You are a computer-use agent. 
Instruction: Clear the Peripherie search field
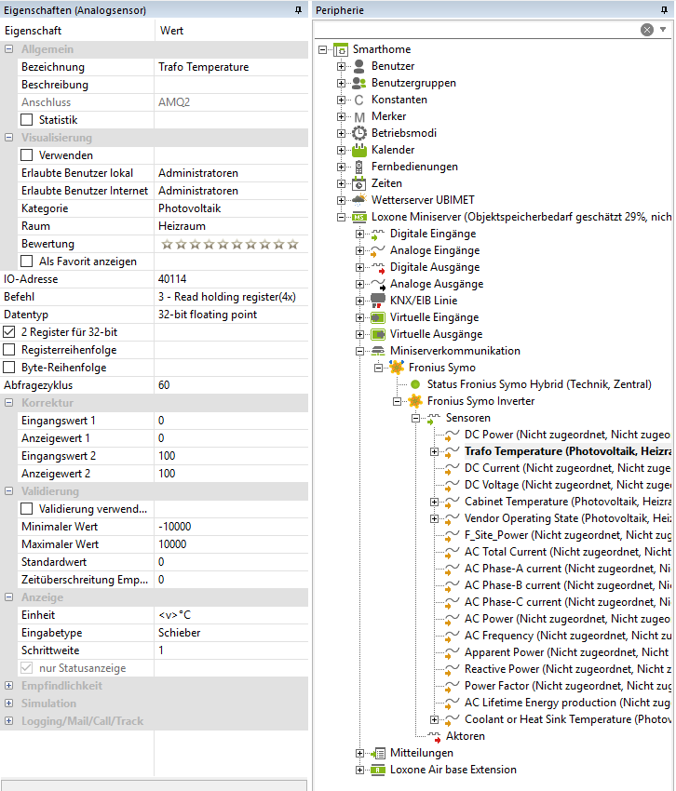tap(646, 30)
